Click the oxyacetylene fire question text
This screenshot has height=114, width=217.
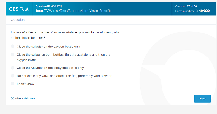point(66,35)
